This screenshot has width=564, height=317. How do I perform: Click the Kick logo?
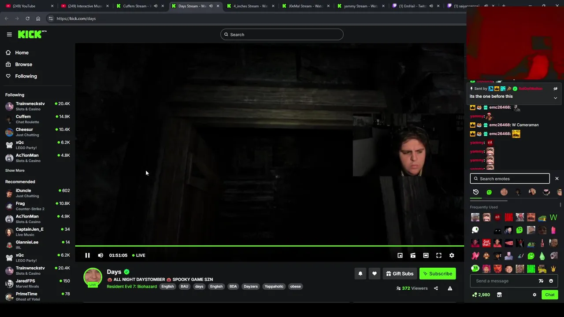tap(32, 34)
